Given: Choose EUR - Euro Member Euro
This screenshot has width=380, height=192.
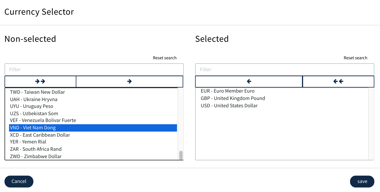Looking at the screenshot, I should 228,91.
